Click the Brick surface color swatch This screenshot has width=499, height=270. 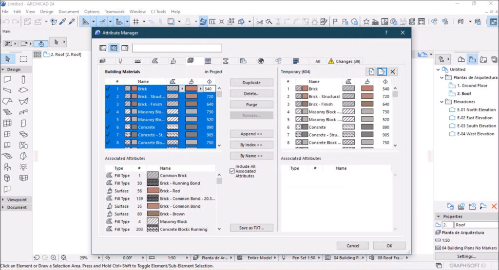click(x=191, y=89)
